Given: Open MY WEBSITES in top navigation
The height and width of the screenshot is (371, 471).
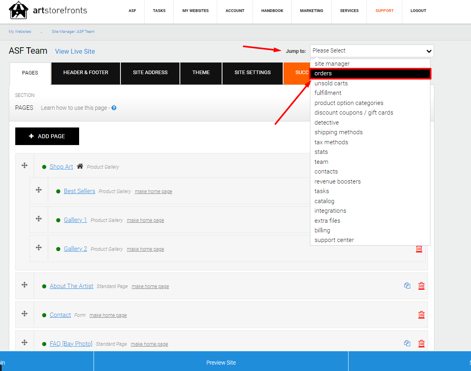Looking at the screenshot, I should tap(196, 11).
